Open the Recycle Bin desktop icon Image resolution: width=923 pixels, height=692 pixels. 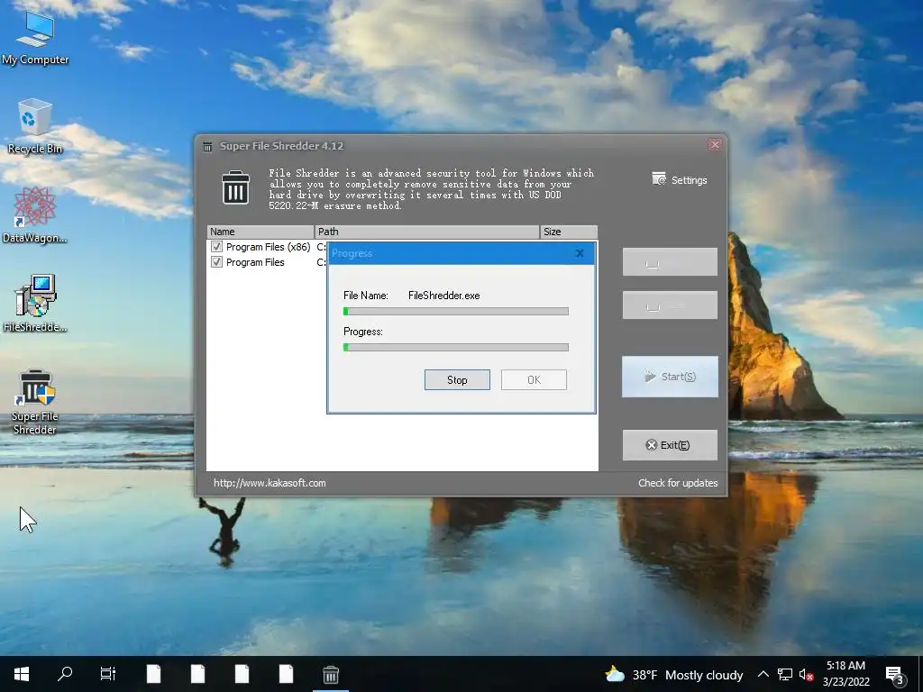pyautogui.click(x=35, y=126)
